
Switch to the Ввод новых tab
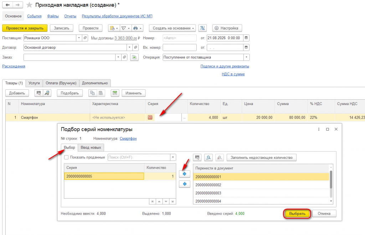(x=91, y=147)
